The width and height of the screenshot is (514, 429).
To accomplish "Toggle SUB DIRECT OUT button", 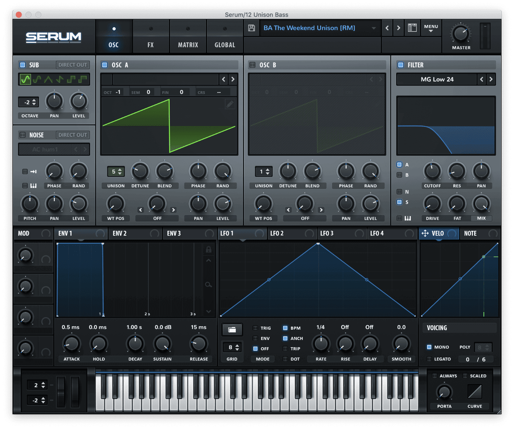I will (x=73, y=65).
